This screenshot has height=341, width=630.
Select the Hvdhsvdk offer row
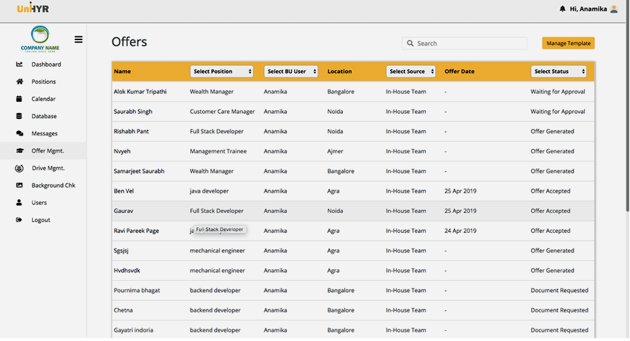click(x=353, y=271)
